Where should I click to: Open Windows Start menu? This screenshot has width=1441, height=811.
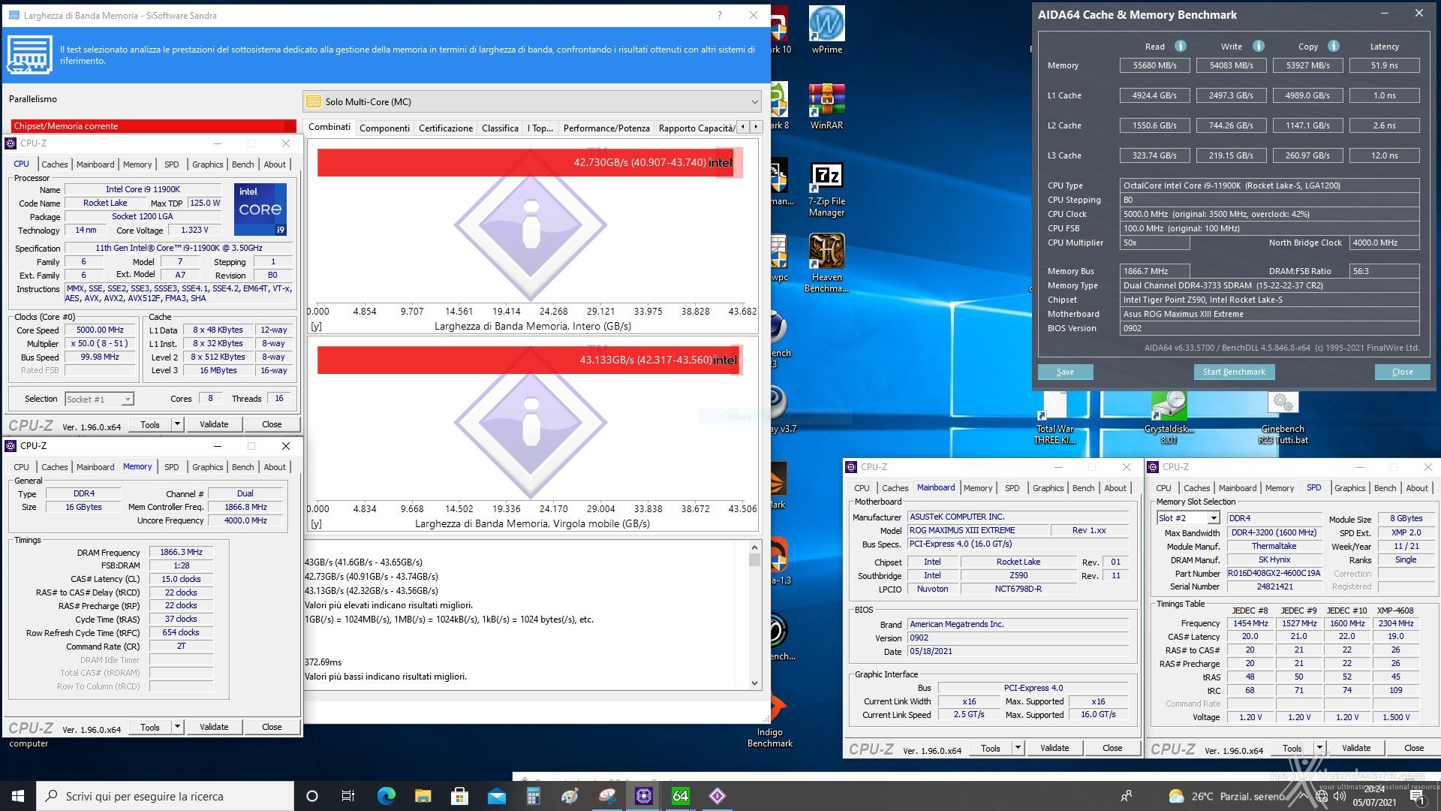[x=18, y=796]
